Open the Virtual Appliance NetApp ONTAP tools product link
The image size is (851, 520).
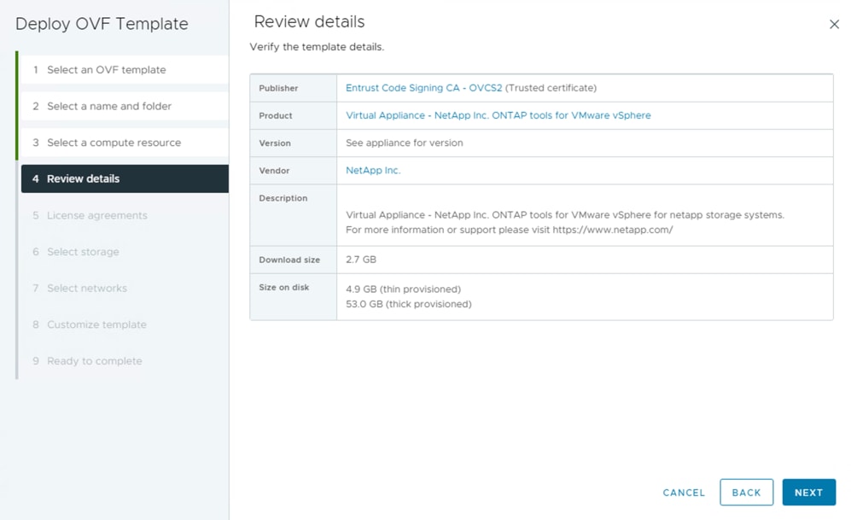coord(498,115)
